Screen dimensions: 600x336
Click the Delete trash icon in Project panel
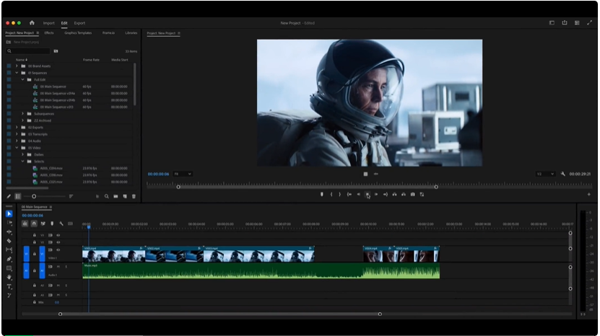[134, 196]
